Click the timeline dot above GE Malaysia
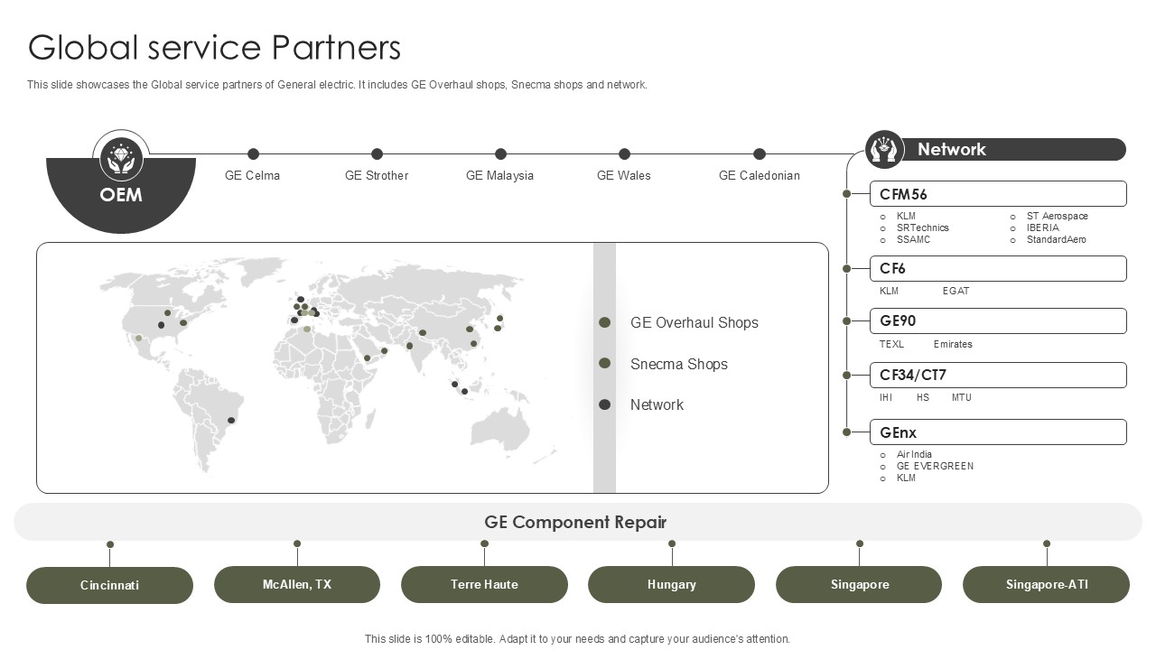Image resolution: width=1156 pixels, height=650 pixels. (x=500, y=154)
